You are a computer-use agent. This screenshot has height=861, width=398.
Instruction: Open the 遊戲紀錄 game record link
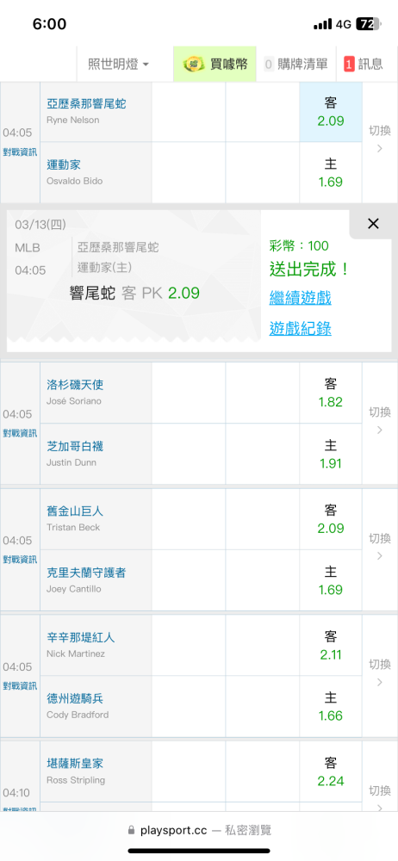300,328
